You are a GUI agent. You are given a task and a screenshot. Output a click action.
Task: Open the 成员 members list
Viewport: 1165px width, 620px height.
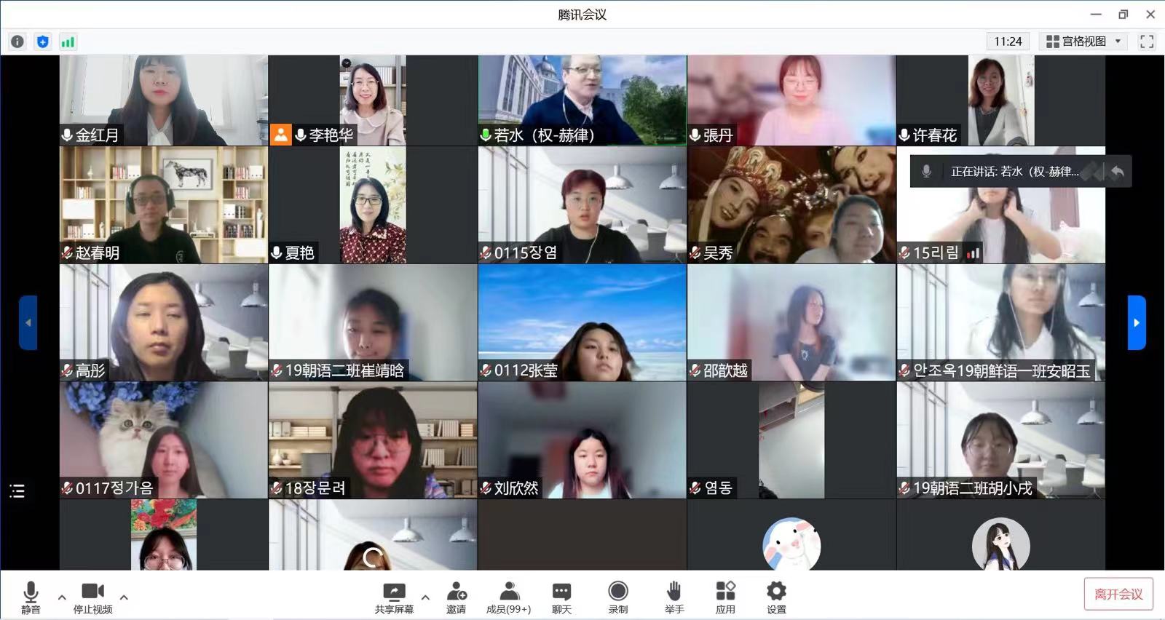coord(508,597)
